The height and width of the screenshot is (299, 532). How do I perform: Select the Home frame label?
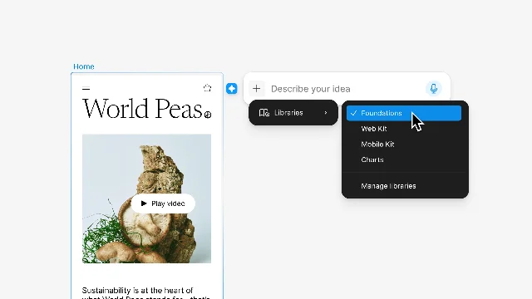pos(84,66)
